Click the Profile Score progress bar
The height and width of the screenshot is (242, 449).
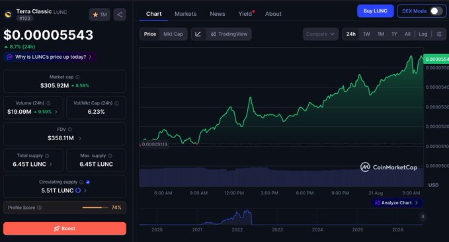(95, 208)
